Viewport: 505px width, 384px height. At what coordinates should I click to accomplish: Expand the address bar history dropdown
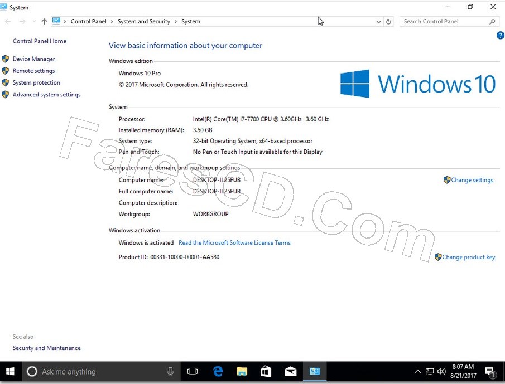tap(378, 22)
